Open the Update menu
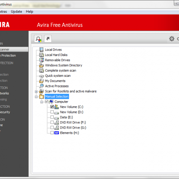Viewport: 179px width, 179px height. click(x=16, y=12)
